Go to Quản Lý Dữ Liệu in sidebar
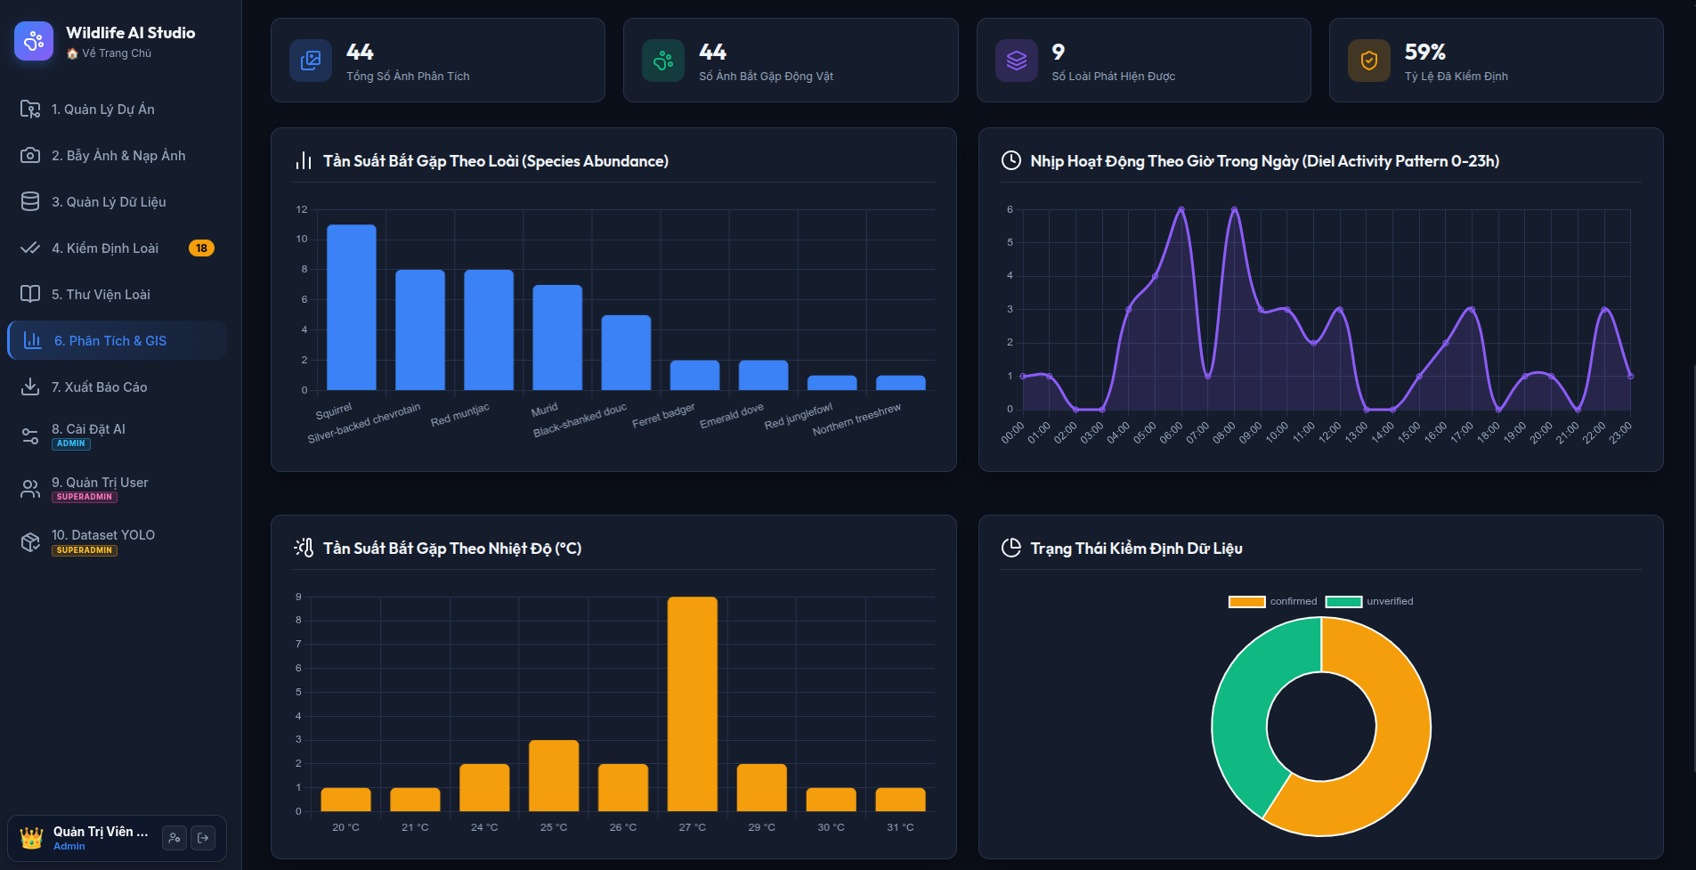1696x870 pixels. [x=118, y=201]
